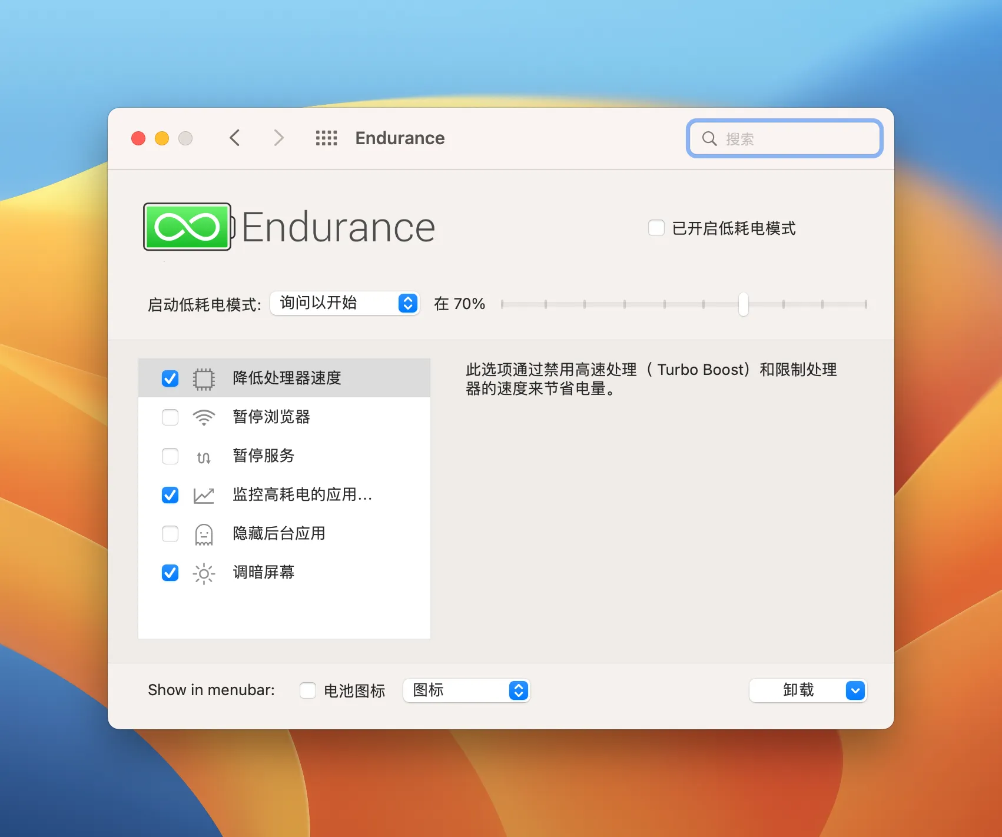This screenshot has width=1002, height=837.
Task: Open the 询问以开始 dropdown
Action: point(345,303)
